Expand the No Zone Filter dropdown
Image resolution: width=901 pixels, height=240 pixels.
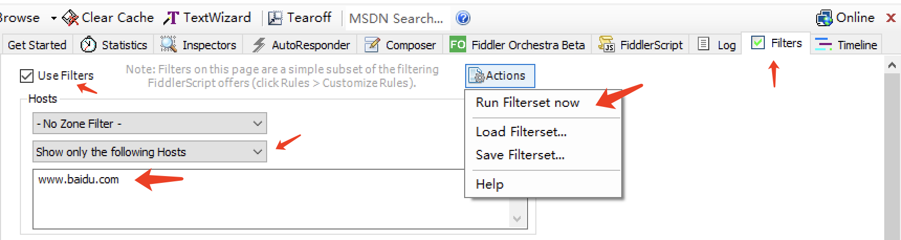point(150,123)
